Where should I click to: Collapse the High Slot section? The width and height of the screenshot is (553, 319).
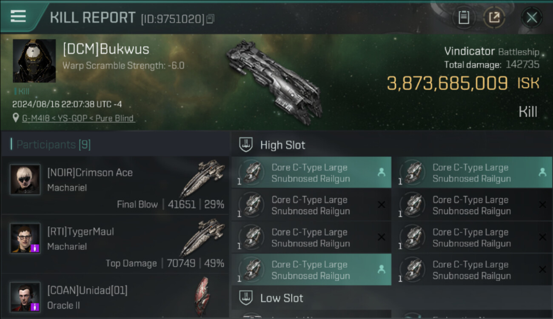click(392, 145)
